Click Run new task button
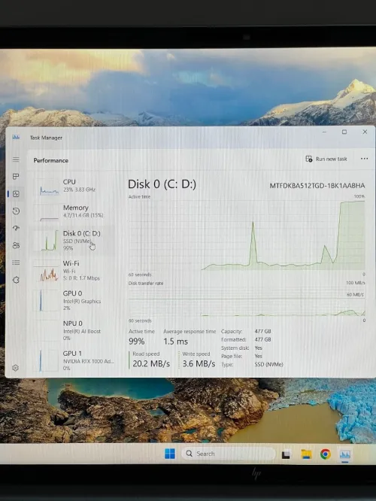Viewport: 376px width, 501px height. [326, 159]
